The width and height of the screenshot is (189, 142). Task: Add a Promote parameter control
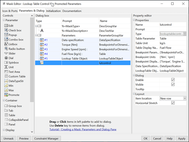[12, 95]
